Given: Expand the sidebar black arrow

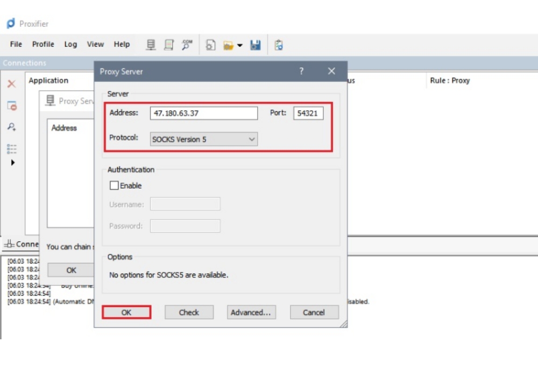Looking at the screenshot, I should coord(13,163).
